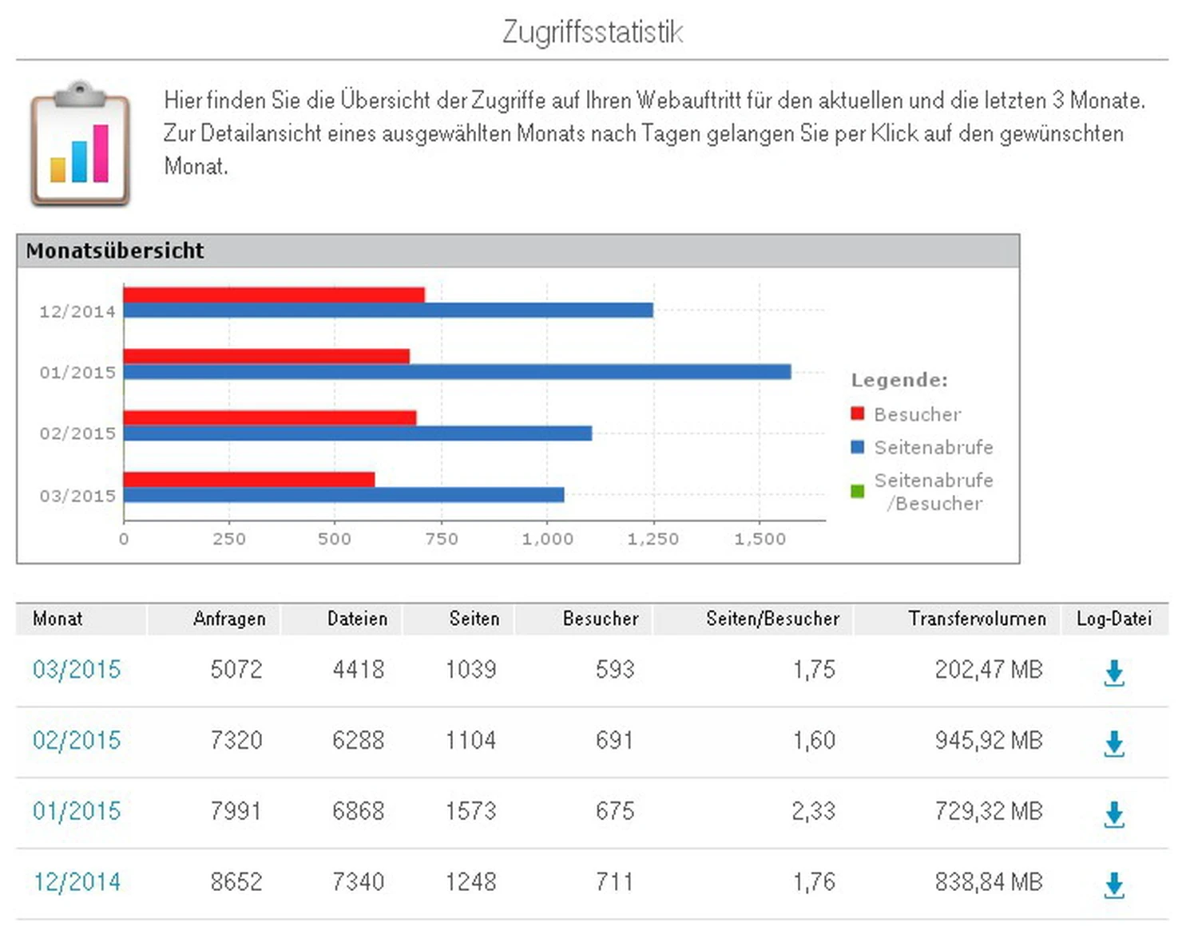Download the log file for 12/2014

click(x=1113, y=884)
